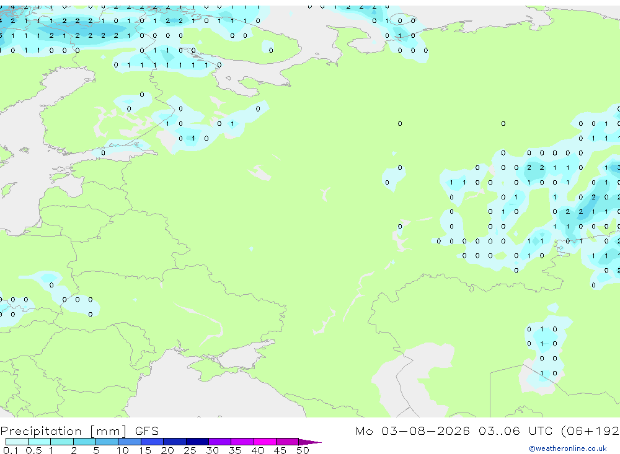Click the "(06+192" forecast run text
Image resolution: width=620 pixels, height=454 pixels.
coord(590,431)
